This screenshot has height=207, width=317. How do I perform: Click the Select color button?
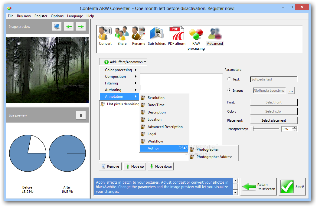pyautogui.click(x=274, y=111)
